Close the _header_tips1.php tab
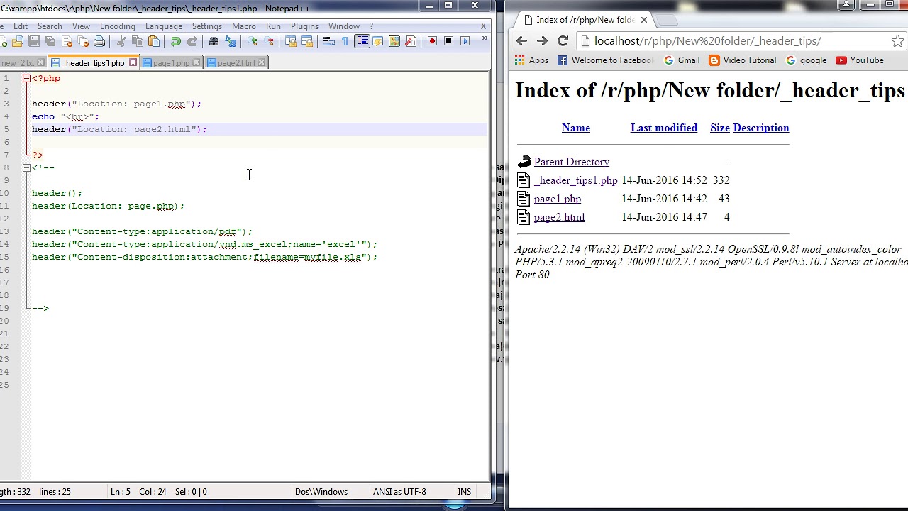The image size is (908, 511). tap(133, 63)
